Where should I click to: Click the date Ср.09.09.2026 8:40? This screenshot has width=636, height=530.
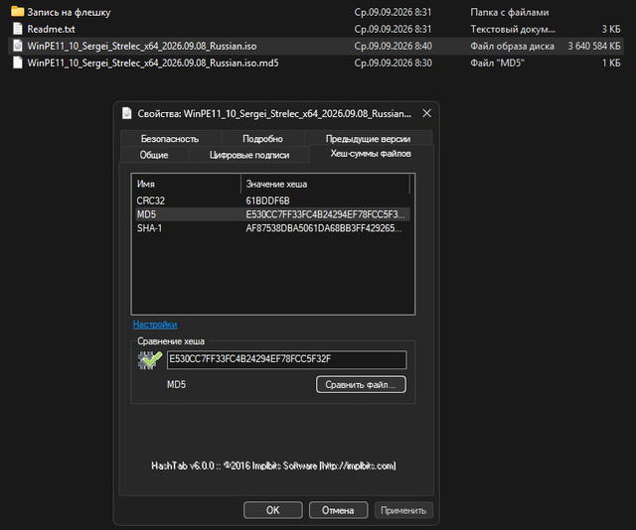tap(393, 47)
